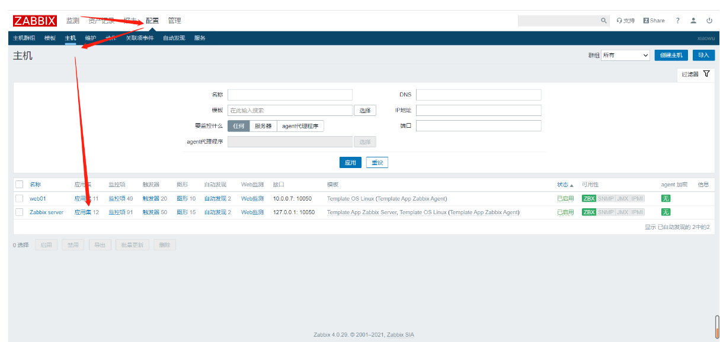This screenshot has height=342, width=720.
Task: Click 选择 button next to 模板 field
Action: (365, 111)
